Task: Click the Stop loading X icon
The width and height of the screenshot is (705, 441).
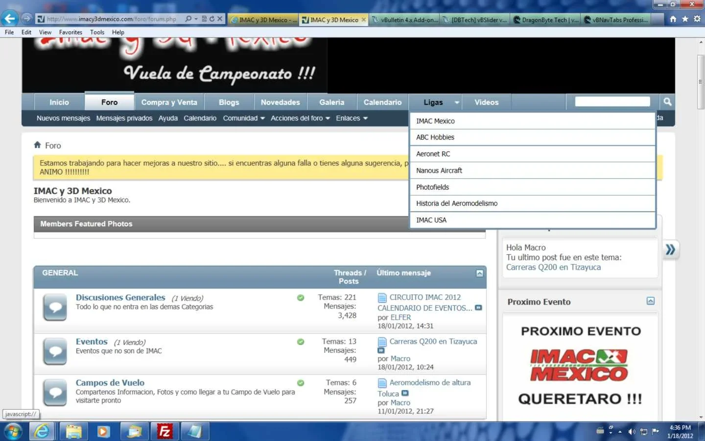Action: click(x=220, y=19)
